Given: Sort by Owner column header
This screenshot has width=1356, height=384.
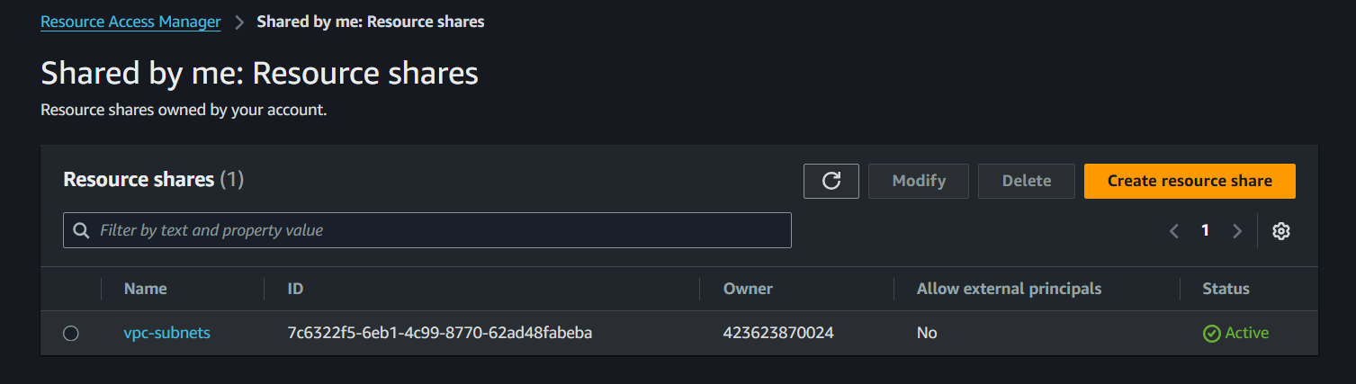Looking at the screenshot, I should point(748,289).
